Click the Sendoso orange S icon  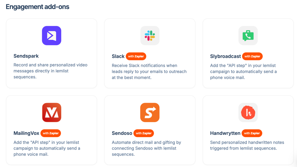[x=150, y=112]
